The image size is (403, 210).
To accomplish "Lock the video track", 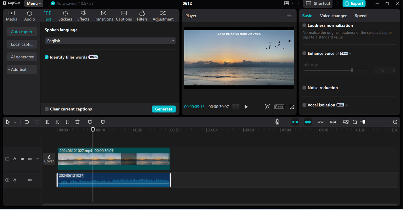I will [15, 159].
